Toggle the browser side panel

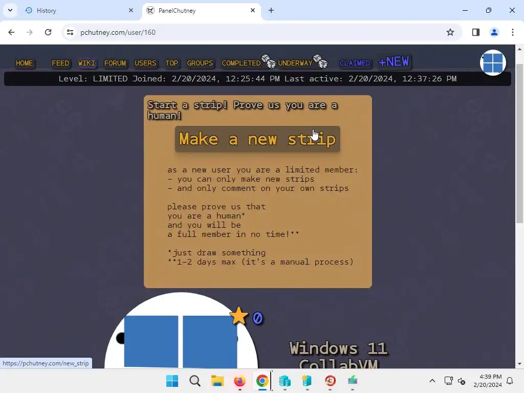(x=476, y=32)
